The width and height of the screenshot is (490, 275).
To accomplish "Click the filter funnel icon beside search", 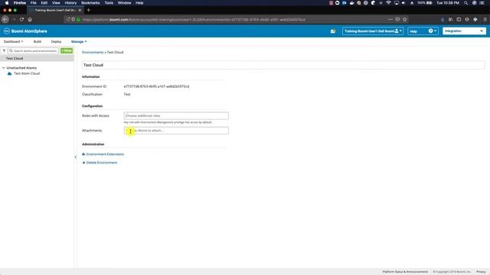I will tap(4, 51).
